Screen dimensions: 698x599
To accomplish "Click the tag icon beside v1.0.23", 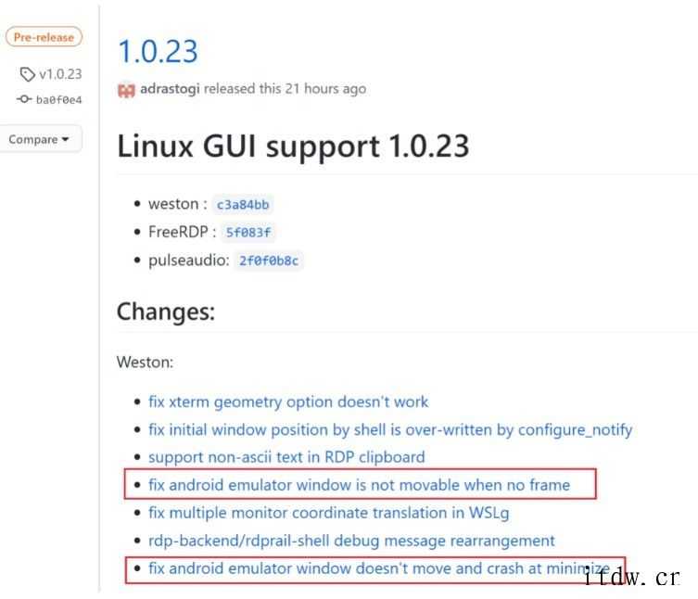I will click(27, 74).
